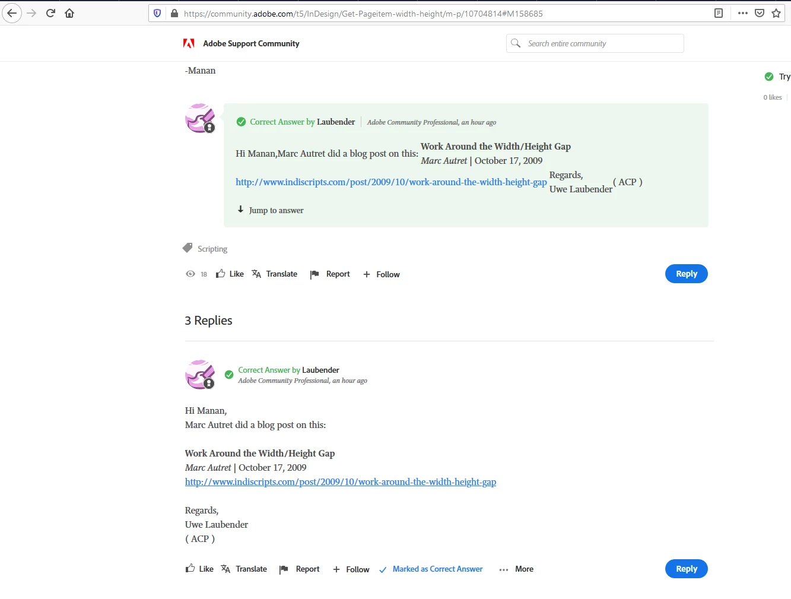This screenshot has height=599, width=791.
Task: Click Translate label under Laubender's reply
Action: 252,569
